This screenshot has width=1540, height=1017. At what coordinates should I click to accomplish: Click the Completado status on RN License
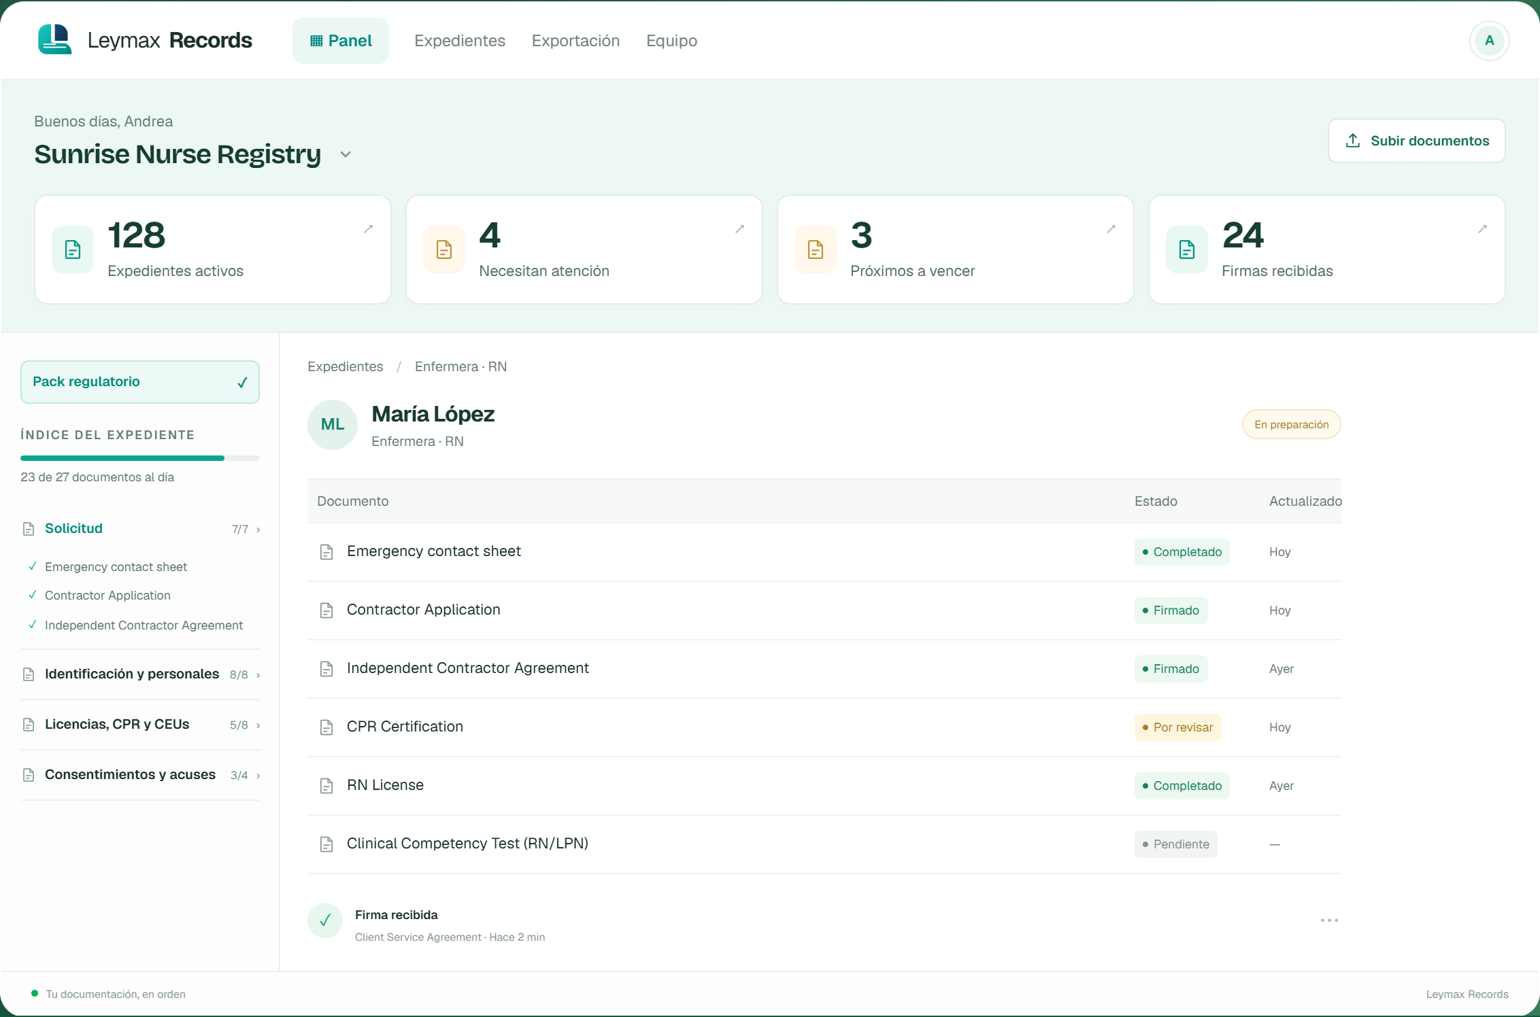tap(1182, 786)
